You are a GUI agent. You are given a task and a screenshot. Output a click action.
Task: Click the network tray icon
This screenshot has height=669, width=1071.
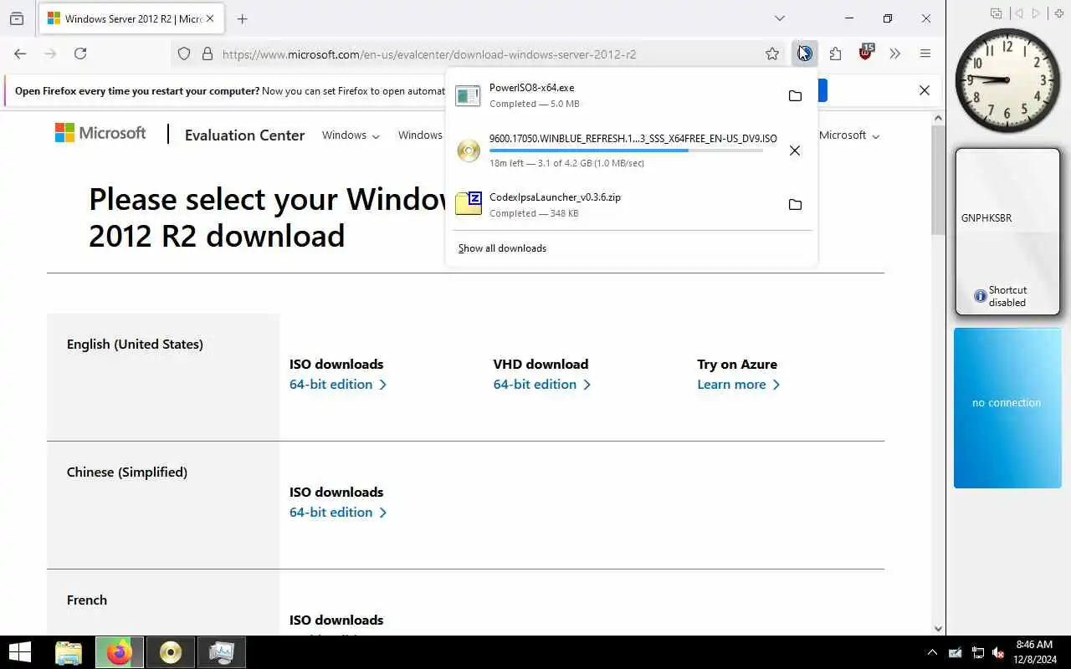point(977,652)
